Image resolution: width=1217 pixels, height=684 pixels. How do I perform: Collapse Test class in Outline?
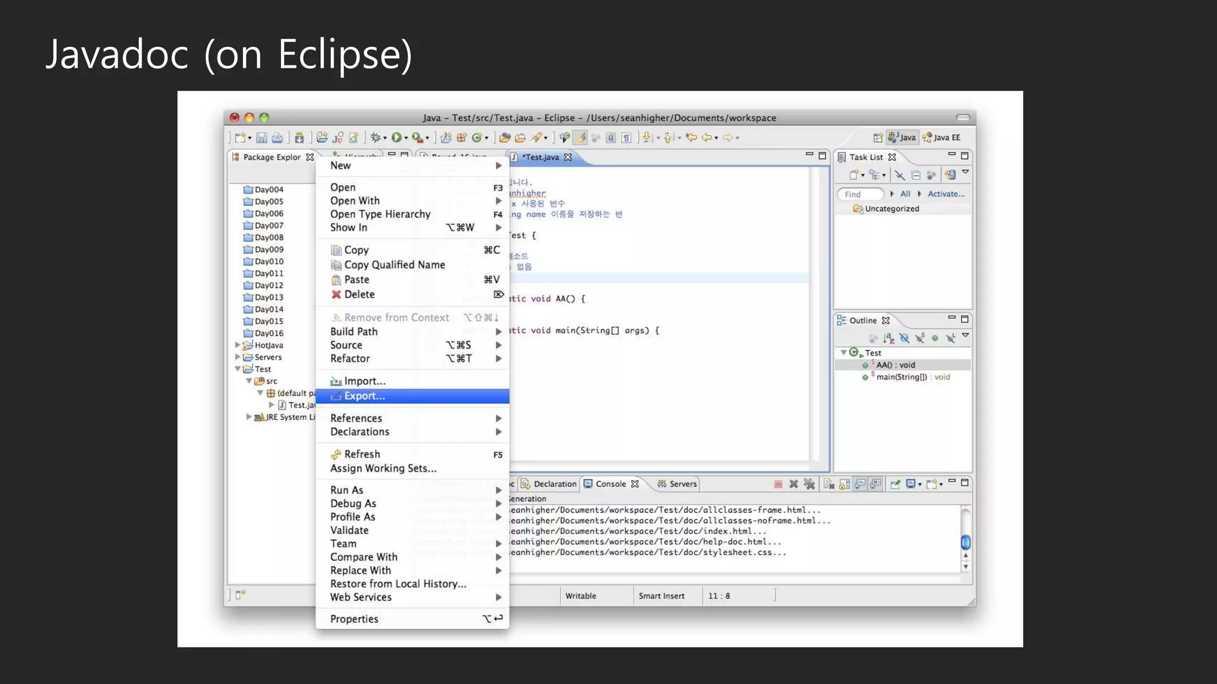point(843,353)
